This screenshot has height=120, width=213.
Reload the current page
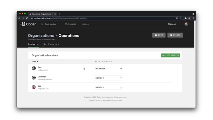(x=27, y=18)
